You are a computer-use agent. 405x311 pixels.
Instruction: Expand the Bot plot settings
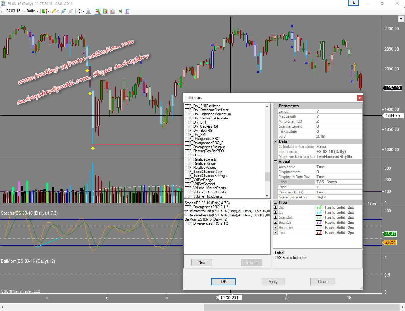coord(275,207)
